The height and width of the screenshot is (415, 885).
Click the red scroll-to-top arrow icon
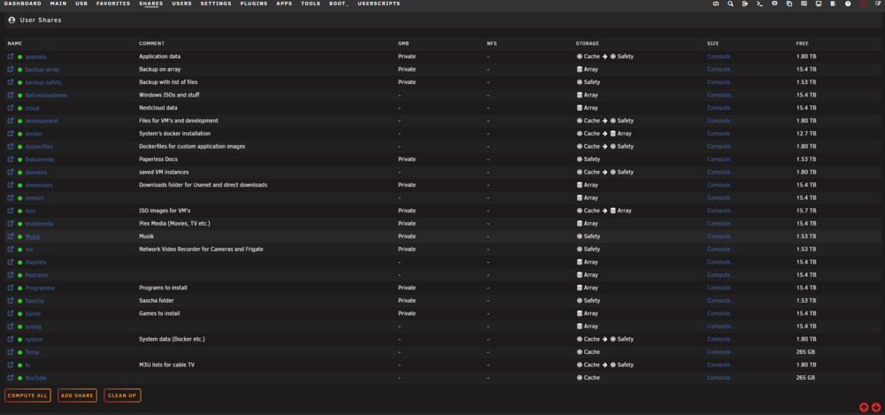[864, 407]
